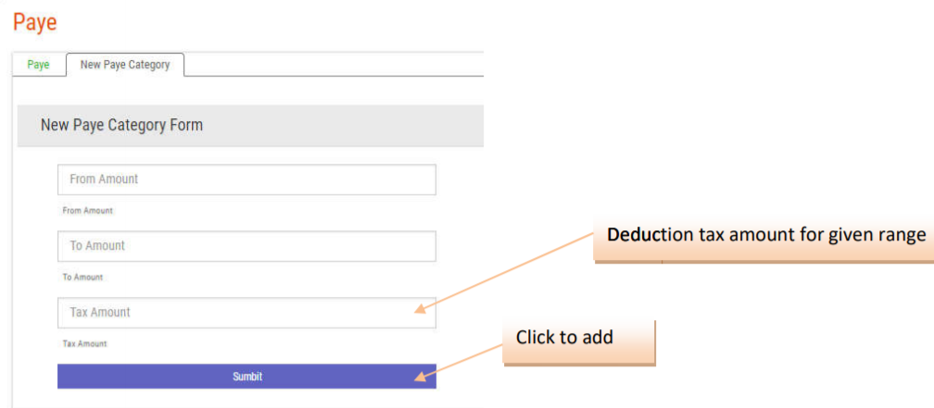Click the small To Amount helper label
This screenshot has width=934, height=408.
pyautogui.click(x=82, y=278)
